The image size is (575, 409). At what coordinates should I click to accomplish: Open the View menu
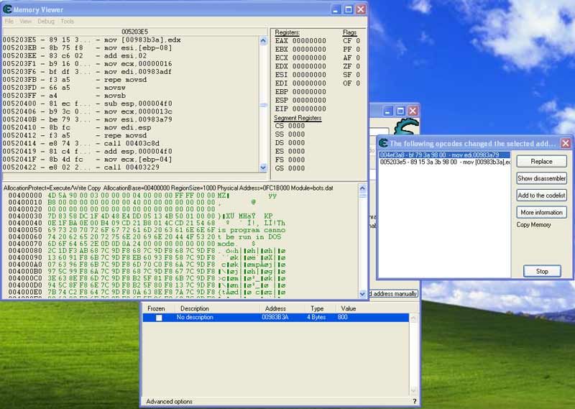[26, 22]
